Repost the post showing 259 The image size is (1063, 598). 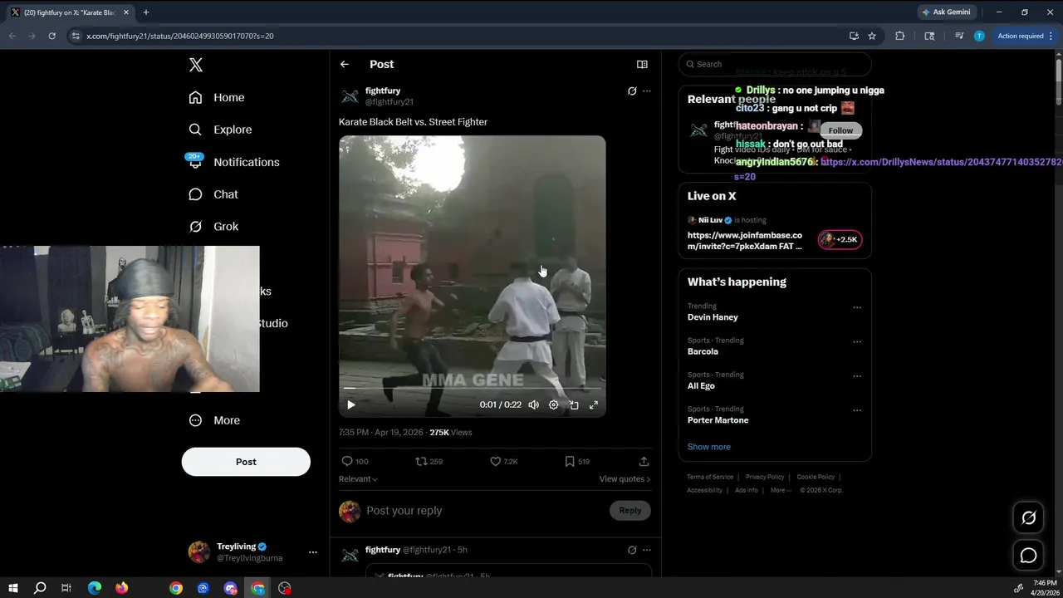tap(429, 461)
